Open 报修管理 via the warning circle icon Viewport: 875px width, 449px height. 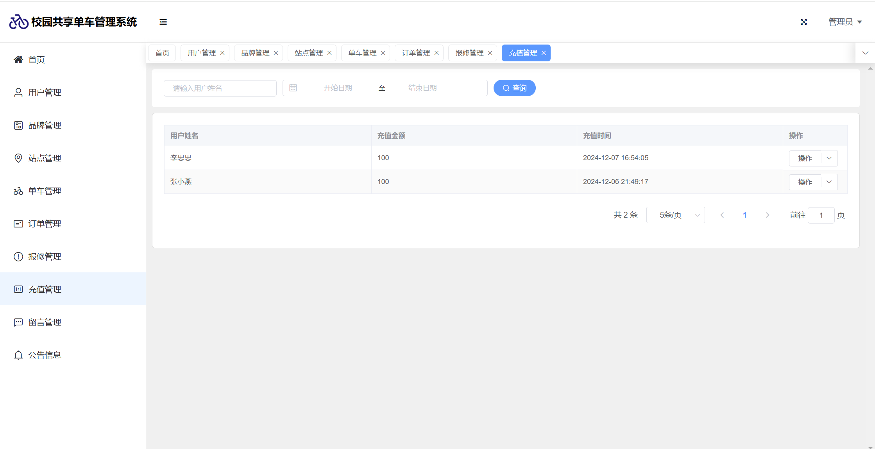[x=18, y=257]
